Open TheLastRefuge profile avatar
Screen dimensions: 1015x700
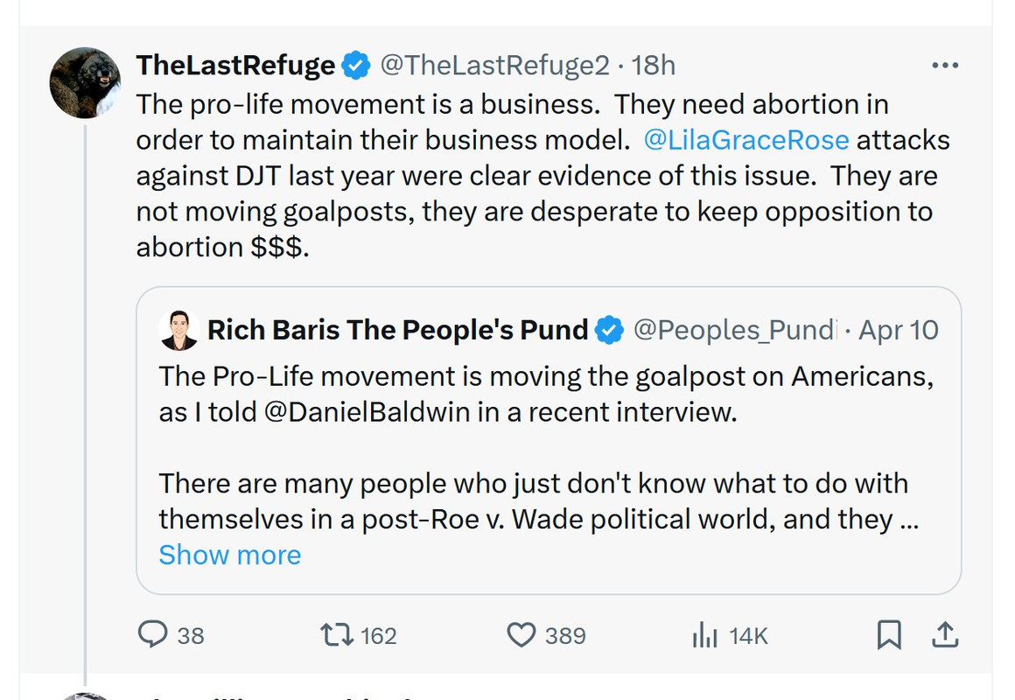[x=85, y=83]
